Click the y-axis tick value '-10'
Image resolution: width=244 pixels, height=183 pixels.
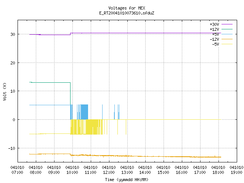12,148
